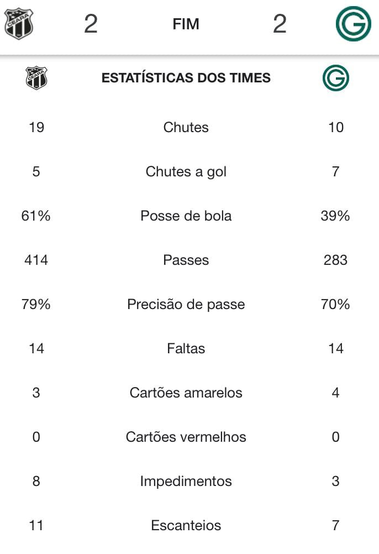Select the small Ceará crest above statistics
The height and width of the screenshot is (554, 379).
click(36, 78)
